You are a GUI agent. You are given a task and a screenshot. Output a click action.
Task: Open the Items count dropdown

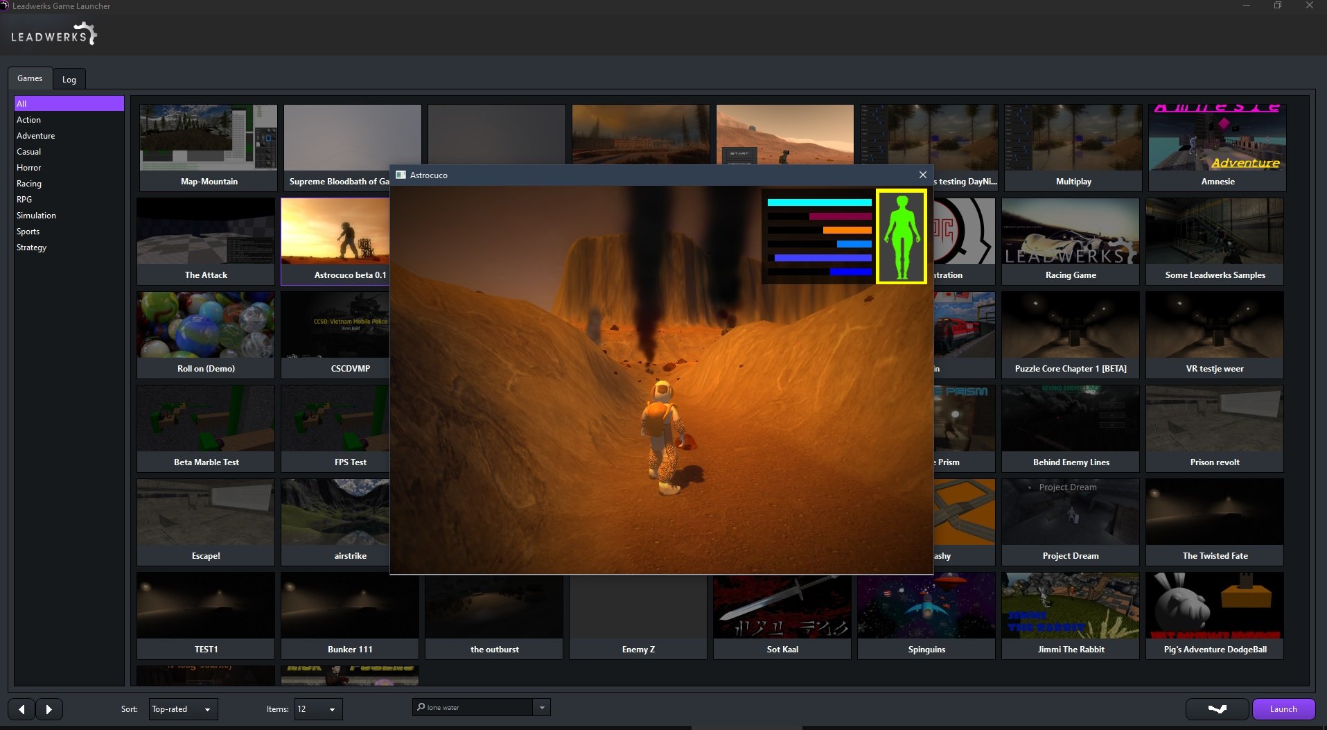(318, 709)
